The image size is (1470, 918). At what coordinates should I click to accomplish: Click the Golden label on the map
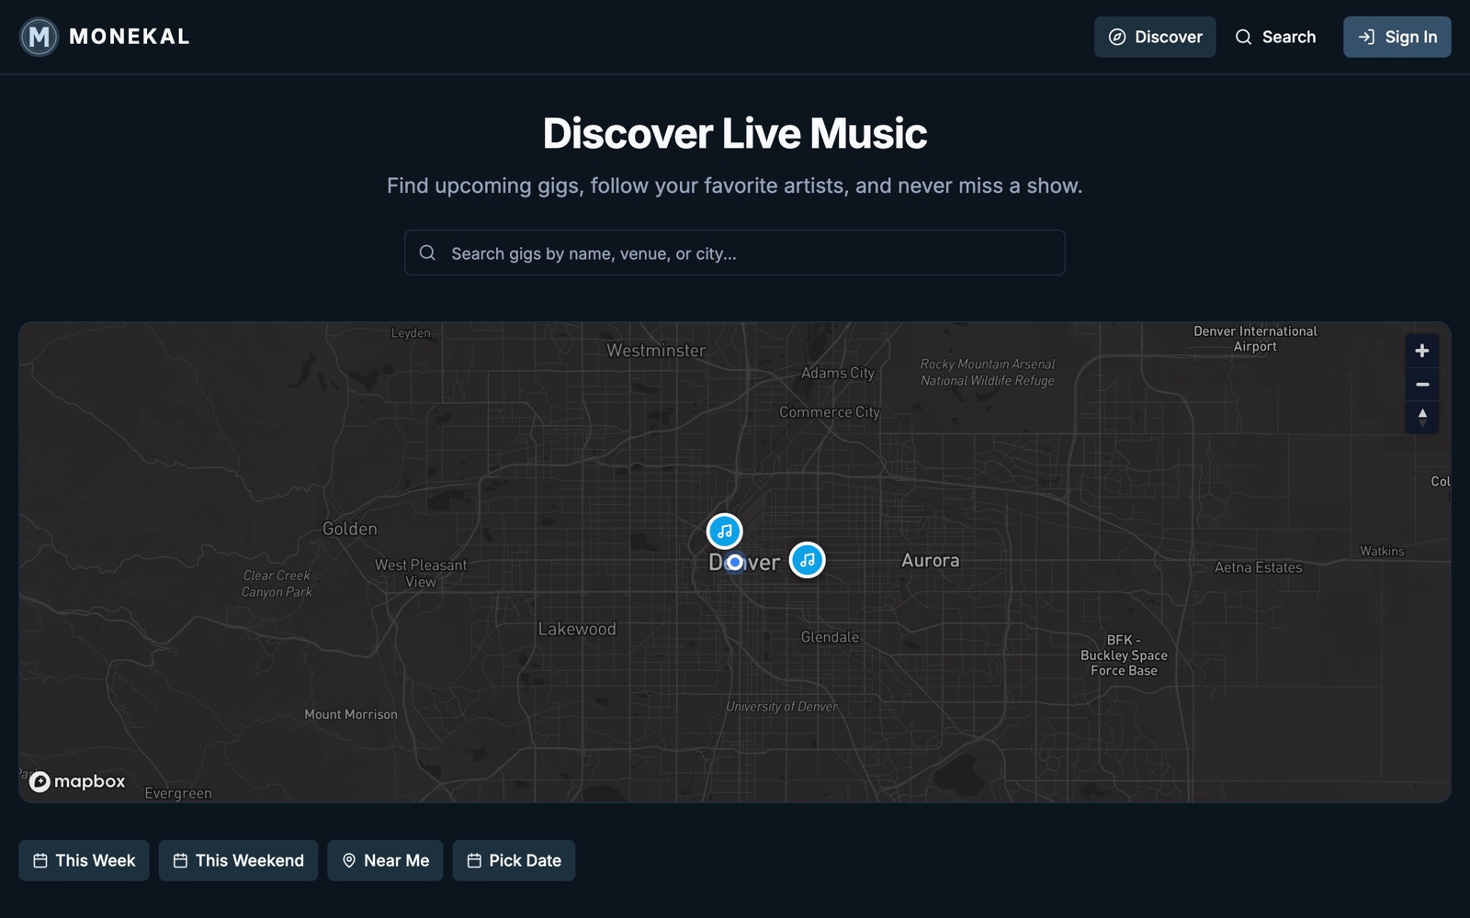[x=349, y=529]
